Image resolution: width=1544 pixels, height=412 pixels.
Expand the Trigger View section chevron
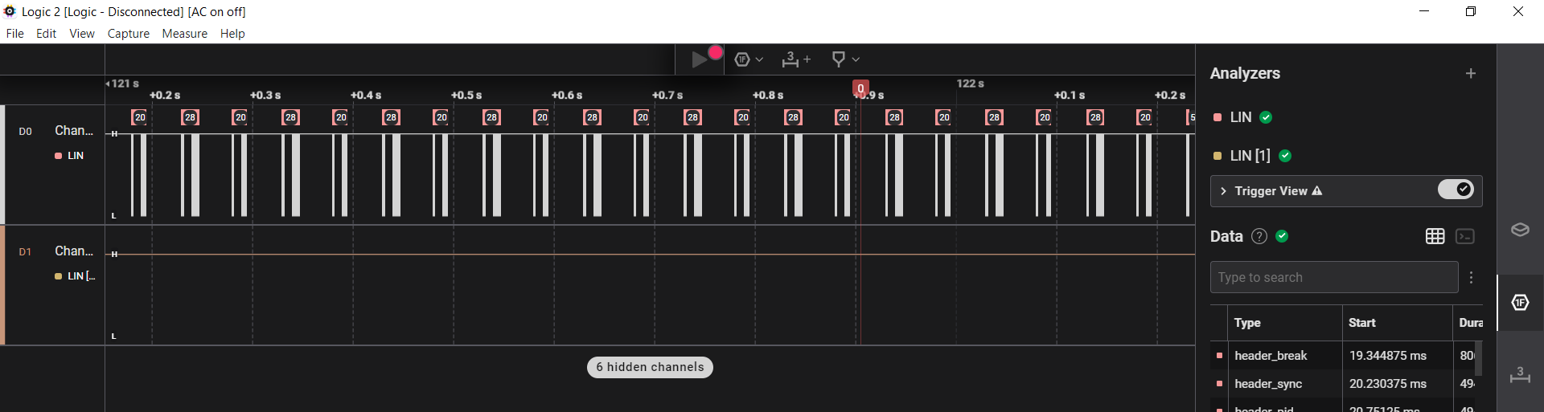coord(1223,191)
